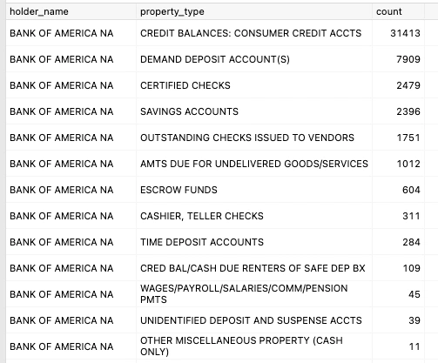Select the ESCROW FUNDS cell

coord(254,190)
